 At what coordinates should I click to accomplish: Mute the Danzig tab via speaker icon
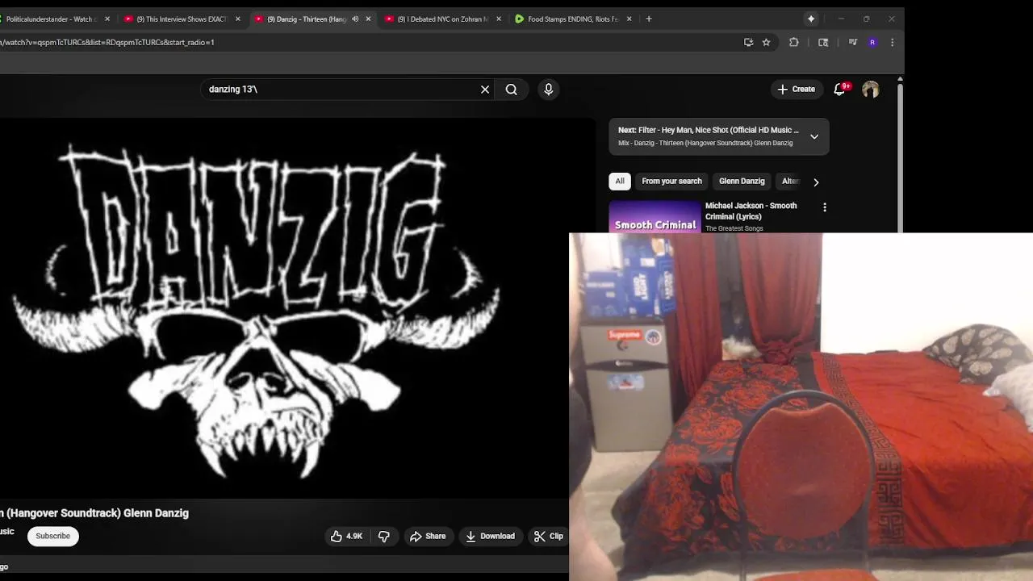point(355,19)
